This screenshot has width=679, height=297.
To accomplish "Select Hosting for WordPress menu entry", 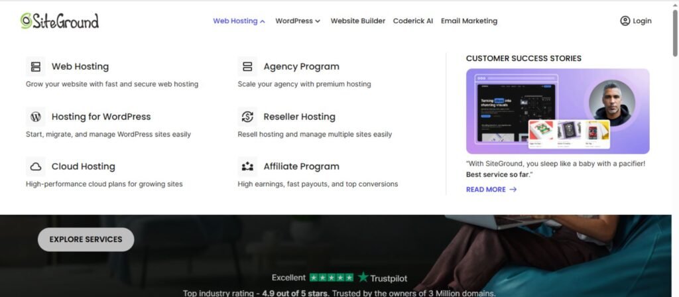I will coord(101,117).
